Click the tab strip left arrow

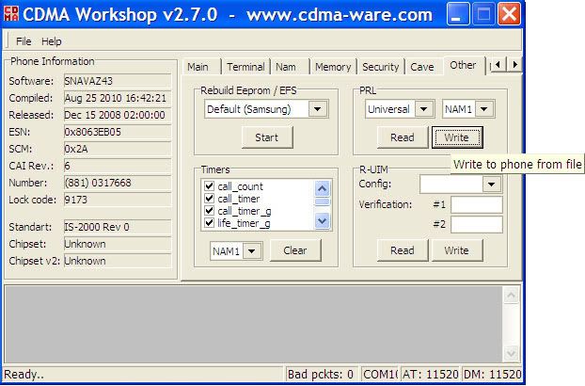pyautogui.click(x=498, y=65)
